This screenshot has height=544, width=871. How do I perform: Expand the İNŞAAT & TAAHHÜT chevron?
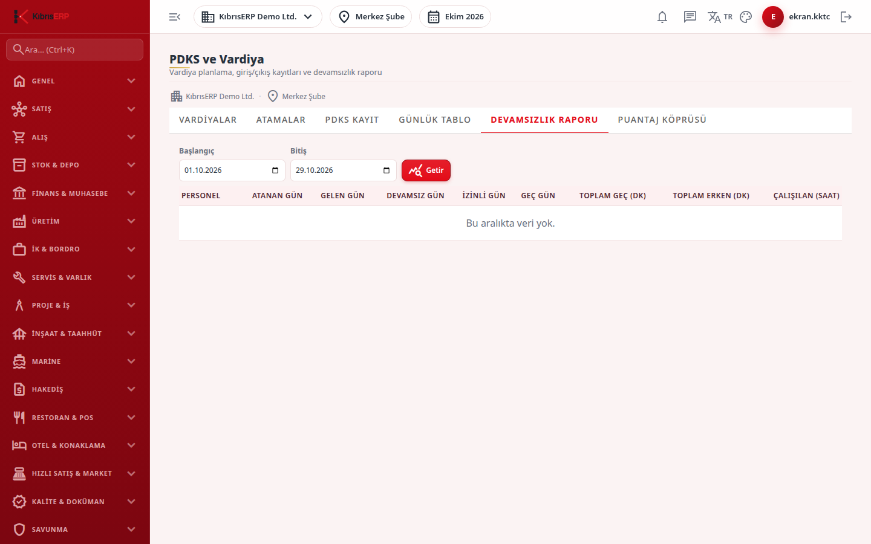(131, 334)
